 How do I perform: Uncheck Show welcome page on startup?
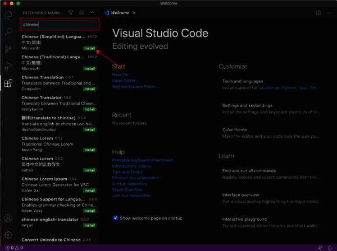tap(115, 218)
